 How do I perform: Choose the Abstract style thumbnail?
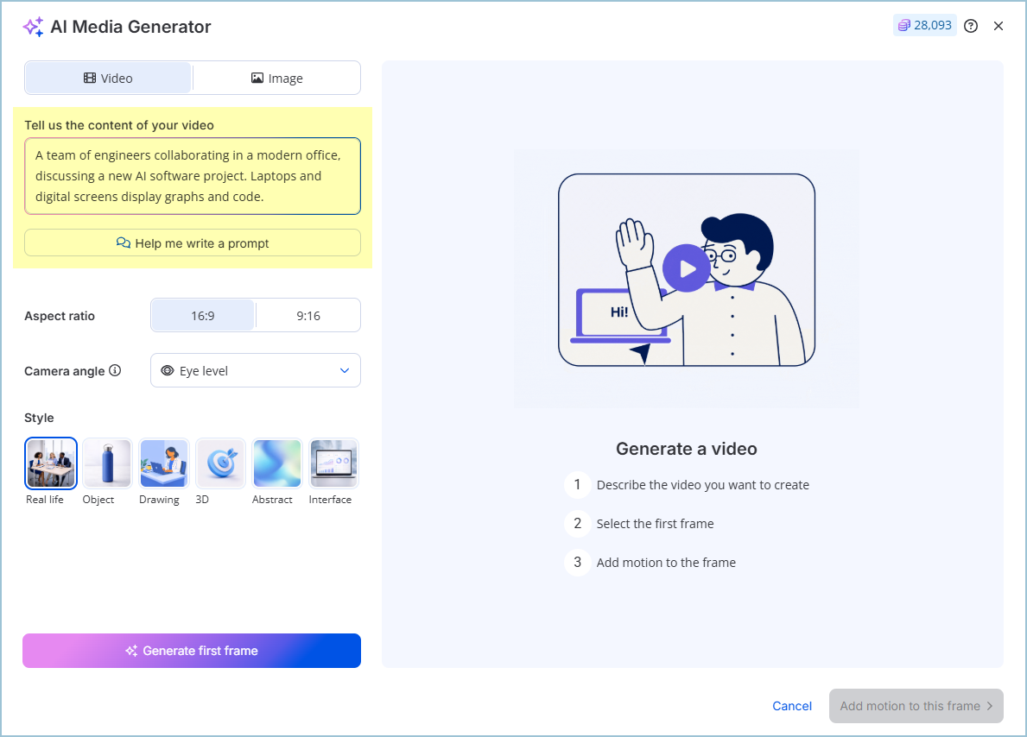pos(277,463)
